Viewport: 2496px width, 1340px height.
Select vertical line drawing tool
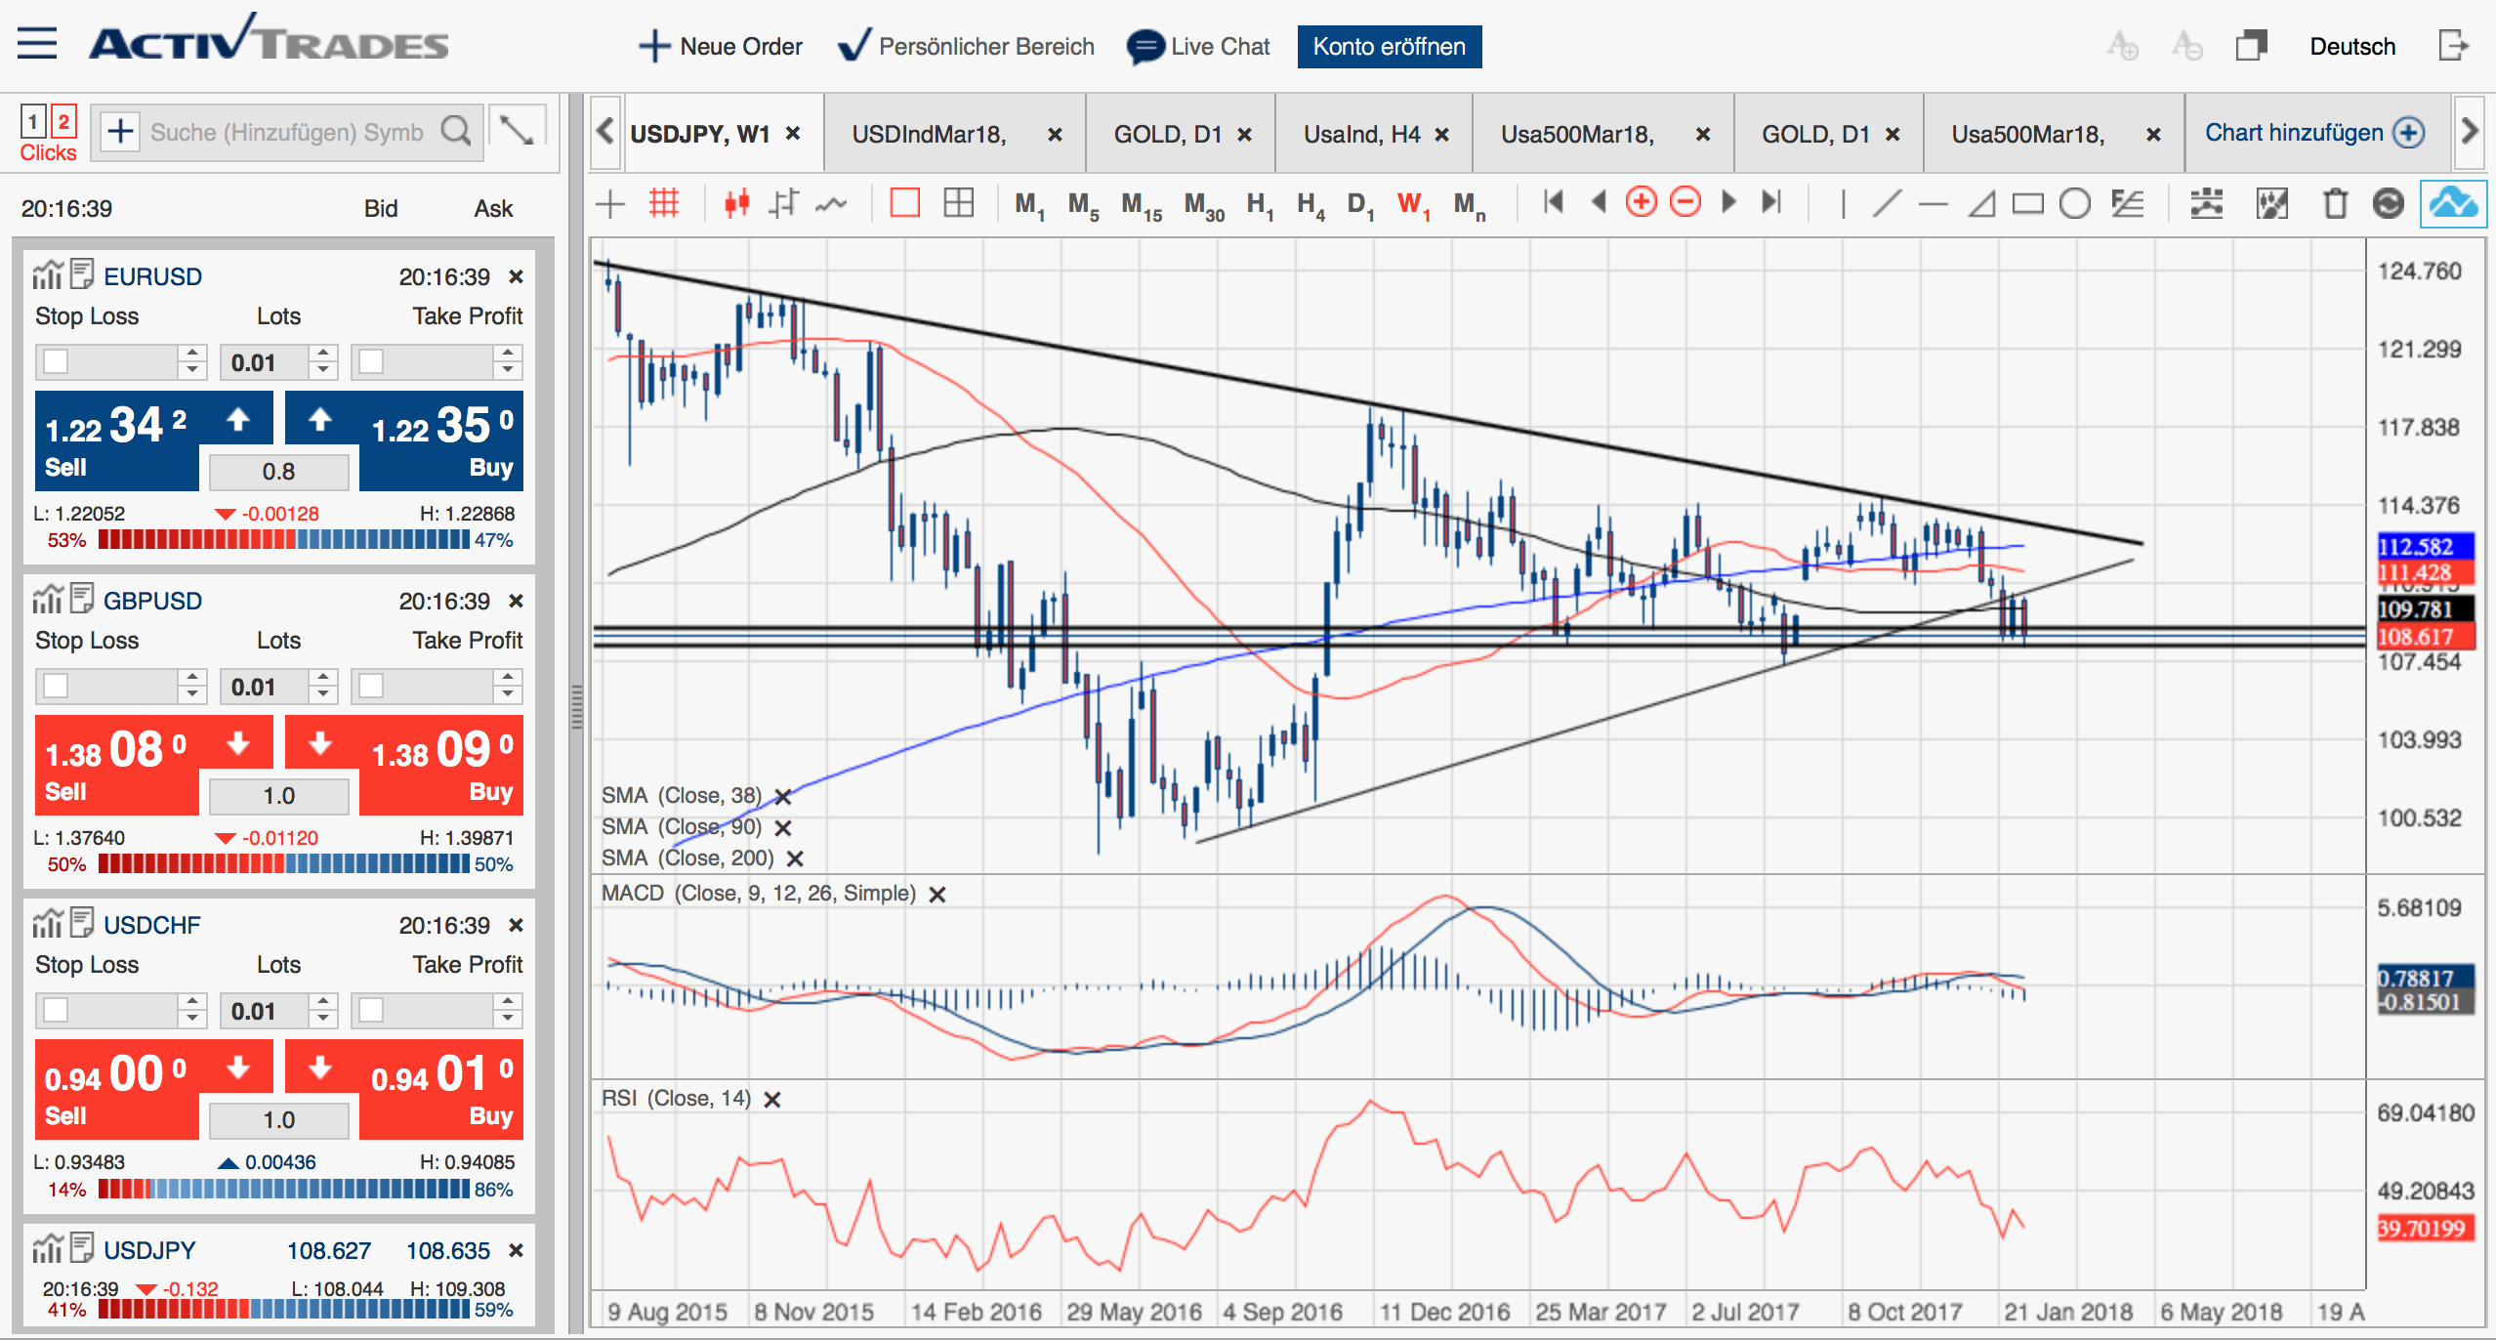point(1843,204)
